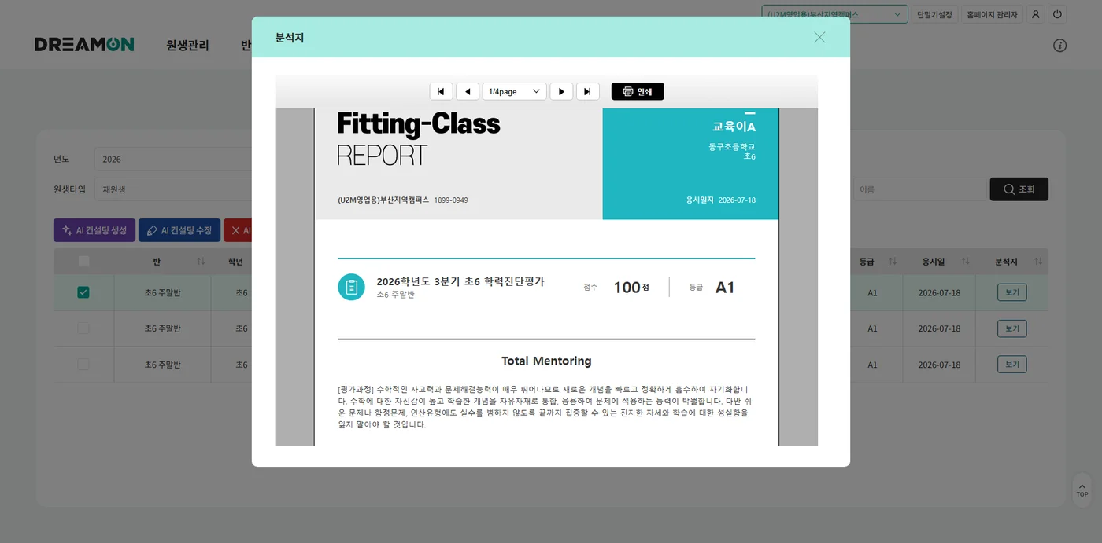
Task: Check the second 초6 주말반 row checkbox
Action: (83, 328)
